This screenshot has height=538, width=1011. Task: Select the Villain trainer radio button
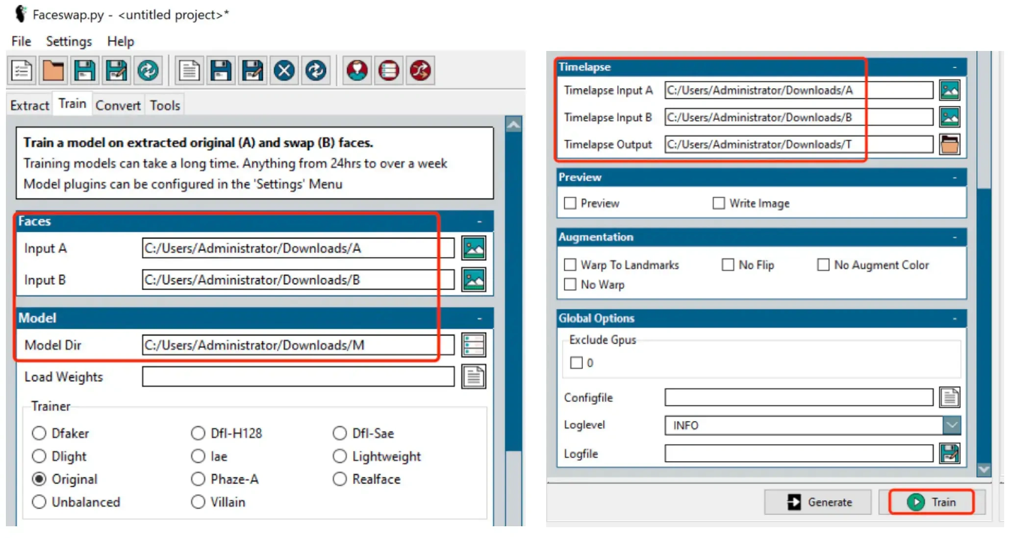[x=198, y=502]
